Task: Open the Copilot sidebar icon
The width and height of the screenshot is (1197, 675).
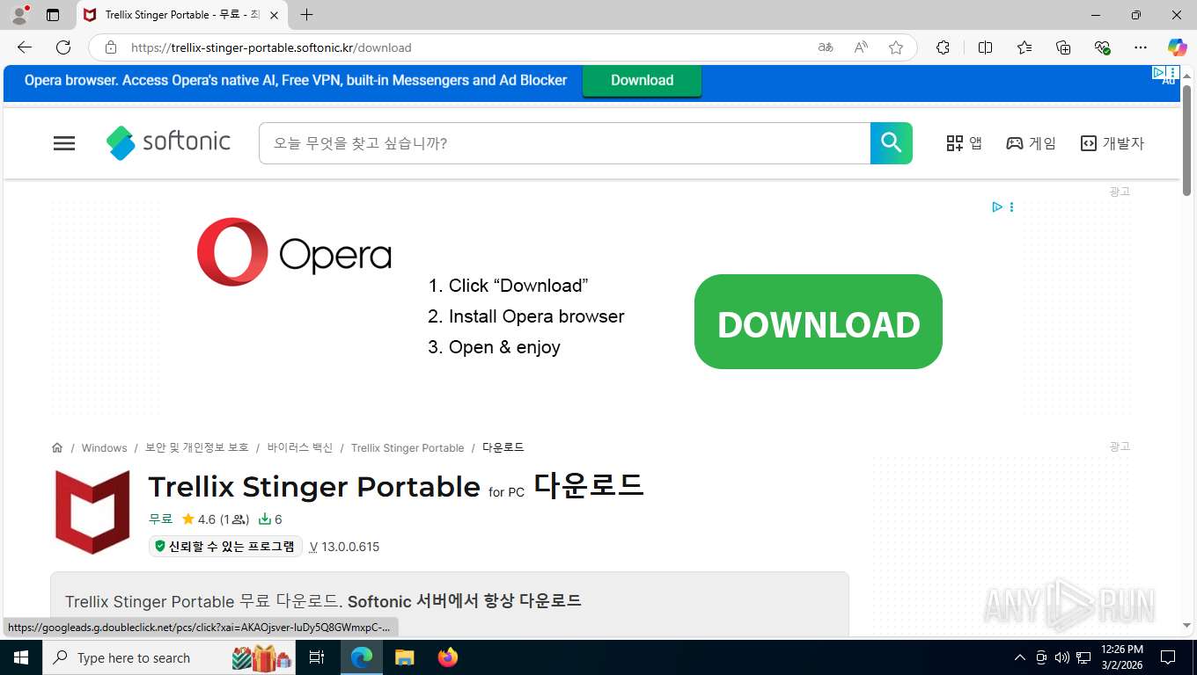Action: coord(1177,47)
